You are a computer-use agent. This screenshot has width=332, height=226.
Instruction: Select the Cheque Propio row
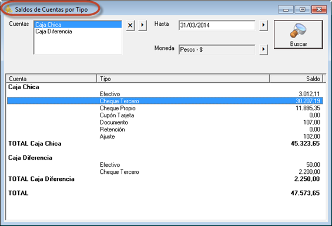click(165, 108)
